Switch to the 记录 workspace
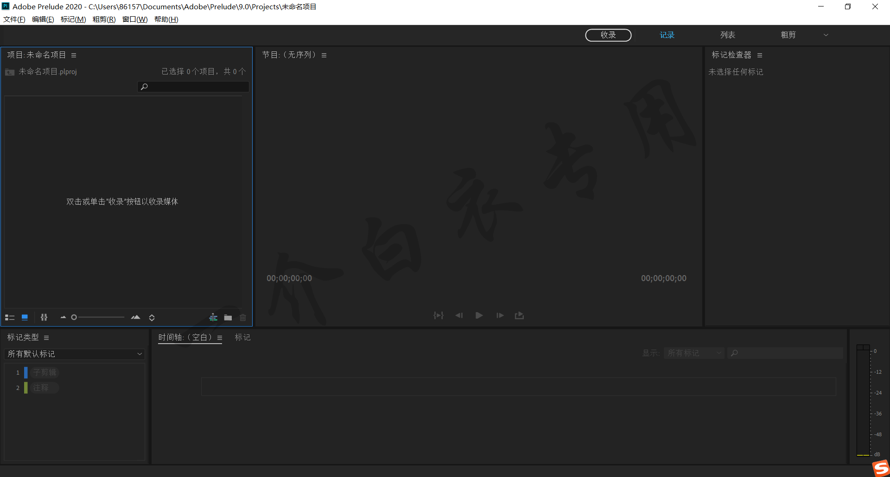This screenshot has width=890, height=477. pyautogui.click(x=667, y=35)
